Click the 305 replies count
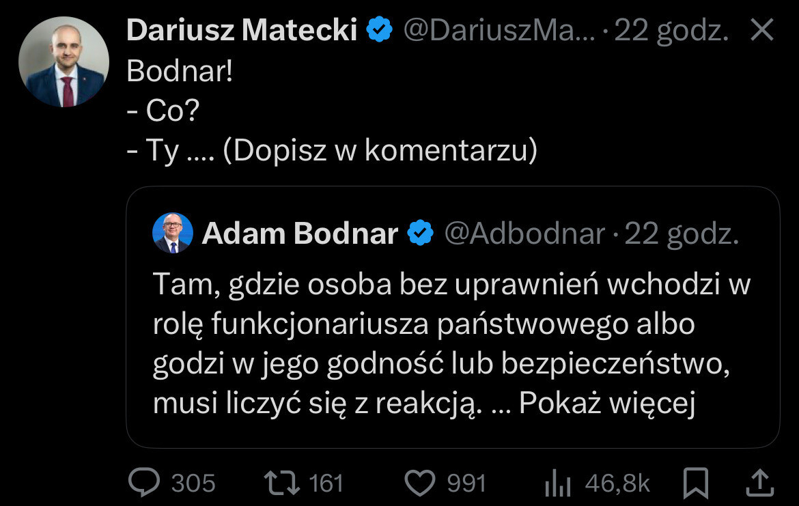Screen dimensions: 799x506 (x=193, y=483)
